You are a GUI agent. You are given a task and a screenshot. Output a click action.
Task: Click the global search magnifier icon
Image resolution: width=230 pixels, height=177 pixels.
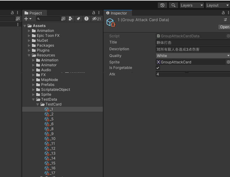(173, 5)
